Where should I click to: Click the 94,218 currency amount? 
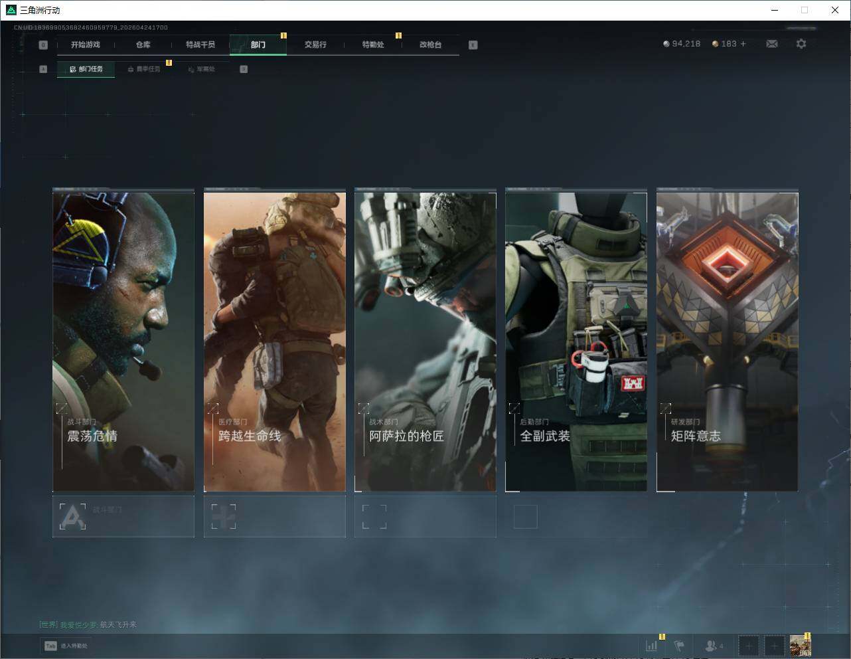point(686,44)
